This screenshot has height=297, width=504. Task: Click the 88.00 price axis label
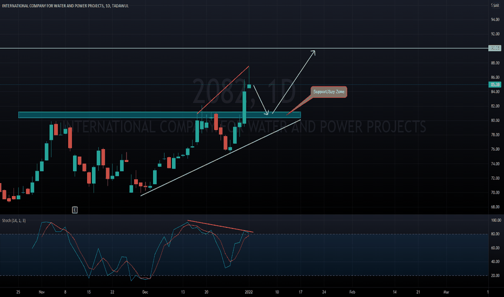pos(495,63)
